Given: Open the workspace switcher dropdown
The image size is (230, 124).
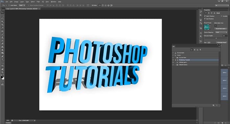Looking at the screenshot, I should [x=222, y=6].
